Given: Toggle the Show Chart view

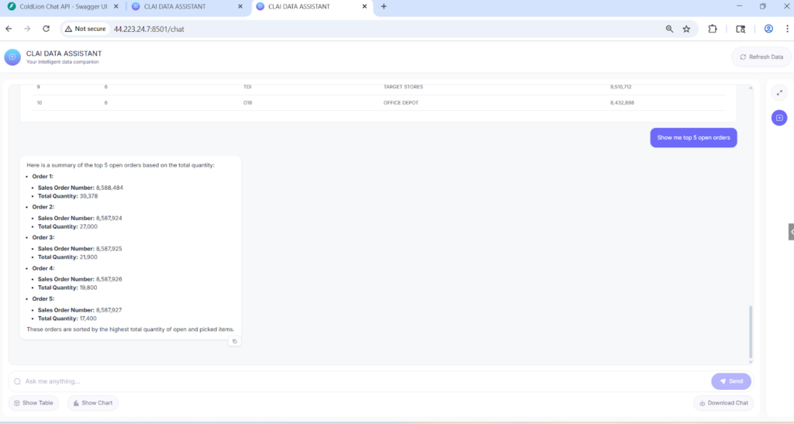Looking at the screenshot, I should coord(93,403).
